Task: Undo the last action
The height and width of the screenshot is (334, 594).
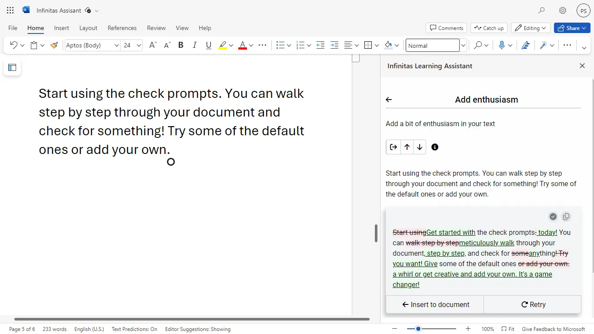Action: tap(13, 45)
